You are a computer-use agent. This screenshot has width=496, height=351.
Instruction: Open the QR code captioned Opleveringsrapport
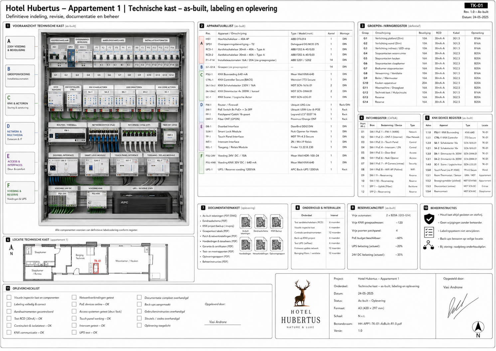[276, 245]
